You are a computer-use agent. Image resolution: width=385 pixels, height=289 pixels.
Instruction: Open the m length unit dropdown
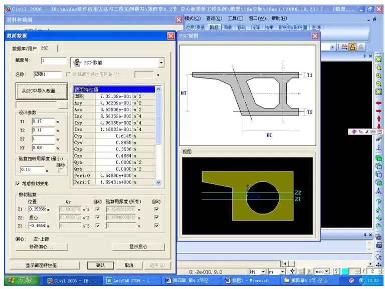[282, 271]
